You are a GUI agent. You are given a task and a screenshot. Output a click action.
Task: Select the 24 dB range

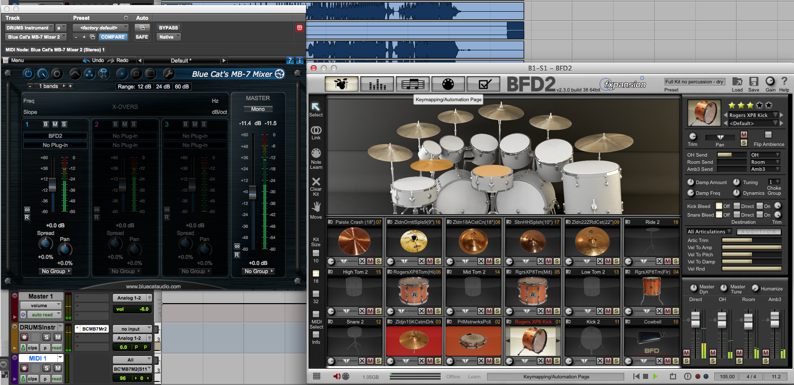163,86
